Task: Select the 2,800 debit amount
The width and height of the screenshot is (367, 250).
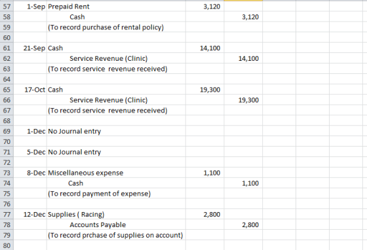Action: tap(204, 214)
